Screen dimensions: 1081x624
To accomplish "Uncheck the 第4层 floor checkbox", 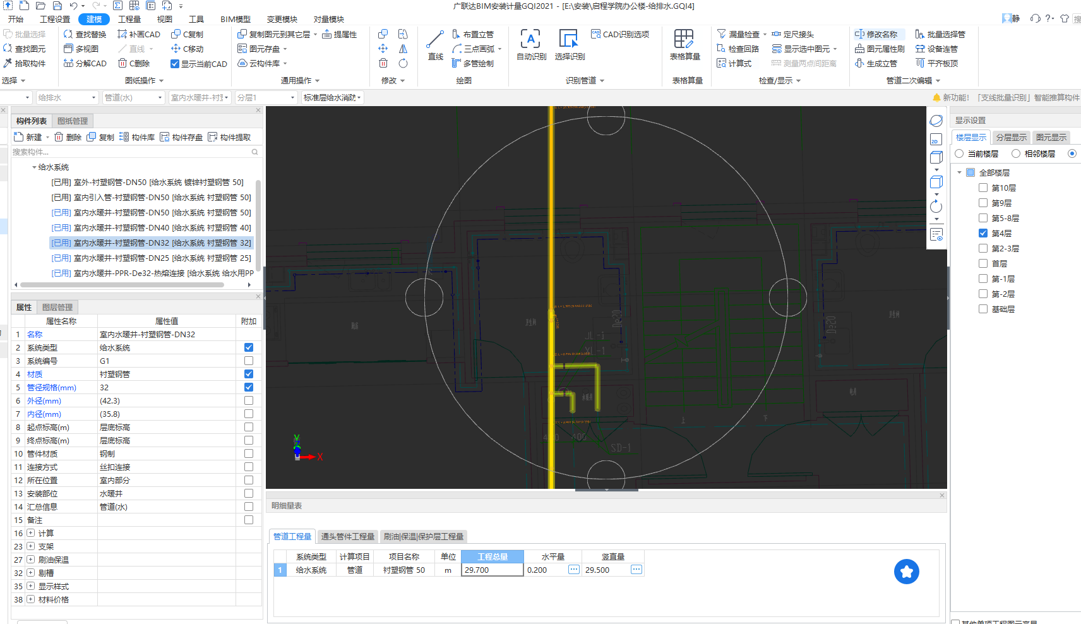I will (x=983, y=233).
